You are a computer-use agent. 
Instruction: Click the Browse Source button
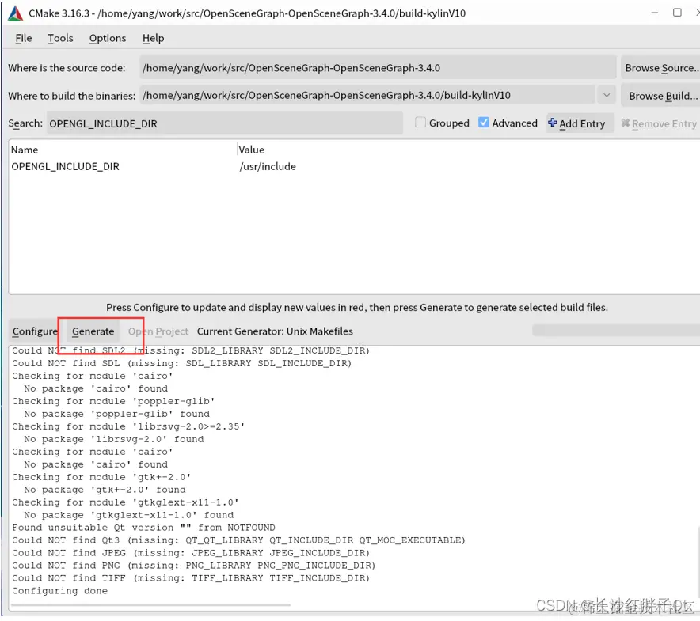click(x=660, y=68)
